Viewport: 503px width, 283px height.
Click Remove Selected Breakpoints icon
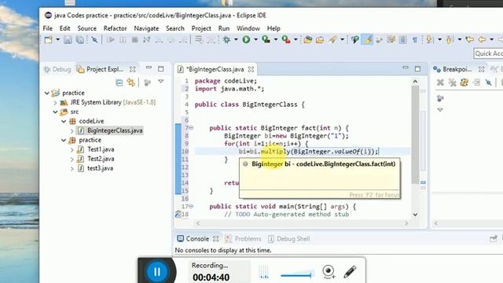tap(440, 83)
